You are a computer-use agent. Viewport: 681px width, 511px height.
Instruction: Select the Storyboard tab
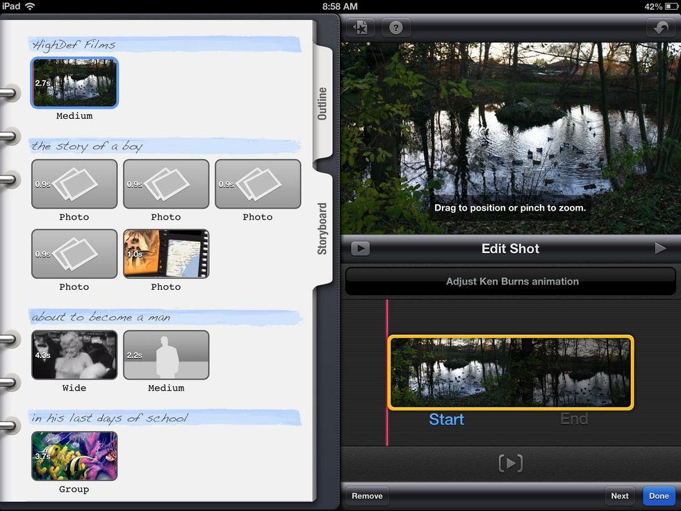(322, 229)
